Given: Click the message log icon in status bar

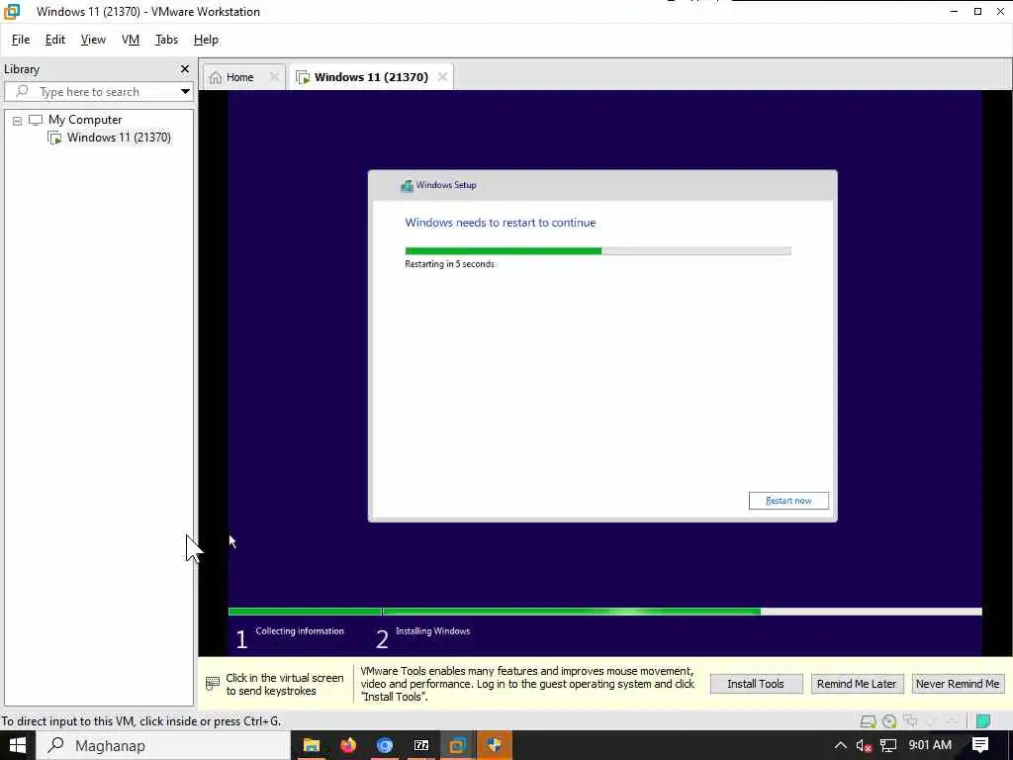Looking at the screenshot, I should coord(983,721).
